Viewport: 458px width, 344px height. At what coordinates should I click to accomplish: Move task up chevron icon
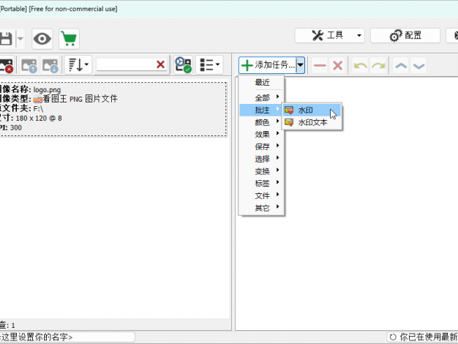(401, 65)
